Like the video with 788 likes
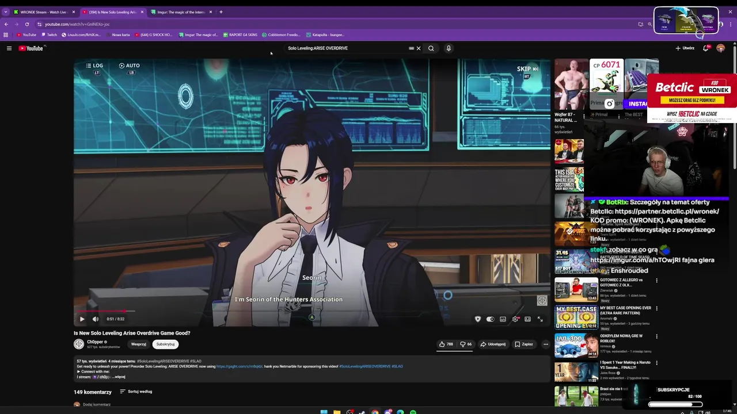 (446, 344)
